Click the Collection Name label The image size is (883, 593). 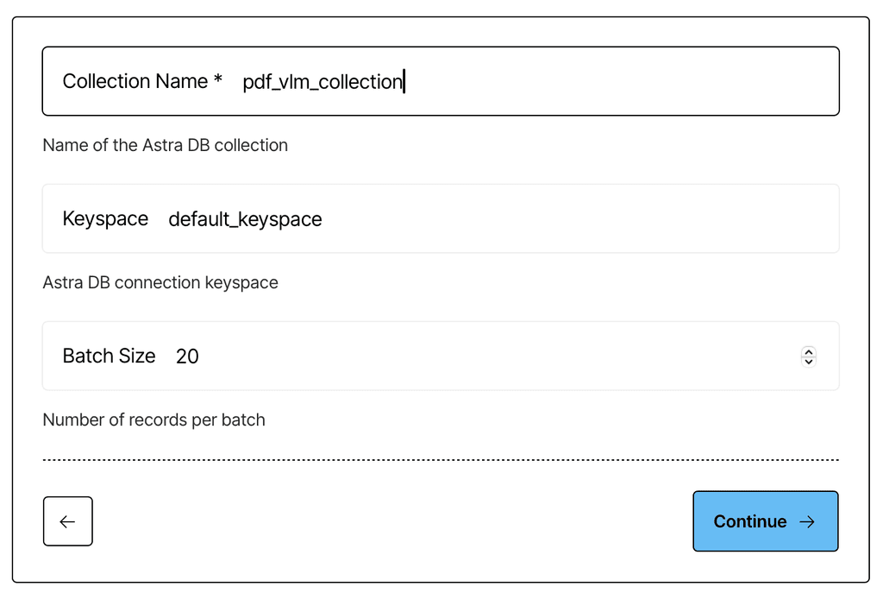point(142,80)
